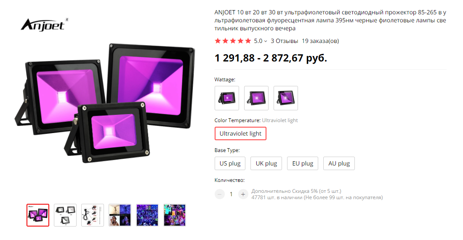The image size is (463, 240).
Task: Click the five-star rating icons
Action: (233, 41)
